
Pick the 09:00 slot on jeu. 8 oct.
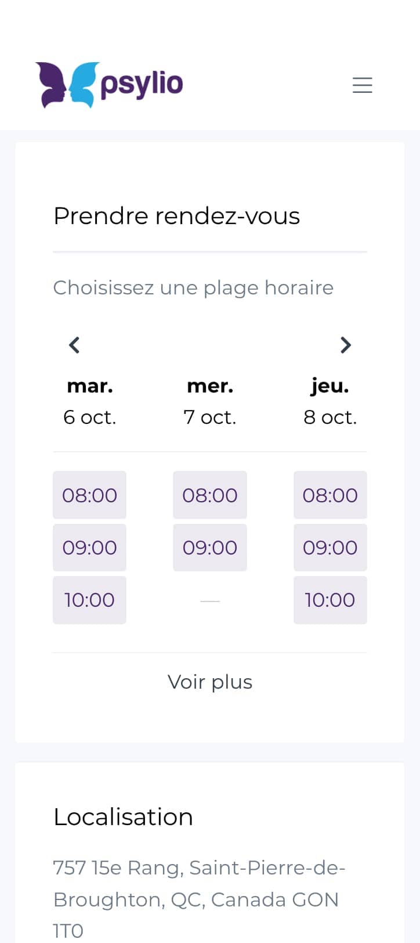(330, 547)
